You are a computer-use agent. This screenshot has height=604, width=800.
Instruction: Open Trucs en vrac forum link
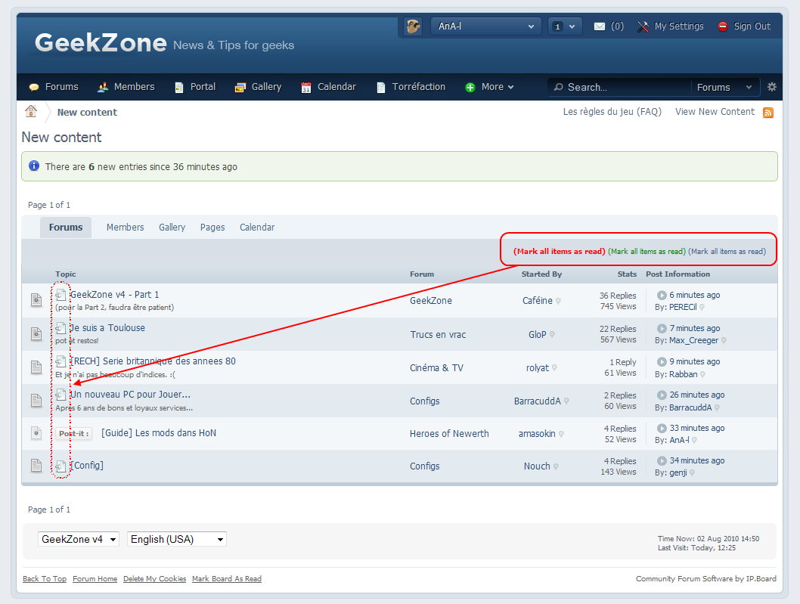click(438, 335)
